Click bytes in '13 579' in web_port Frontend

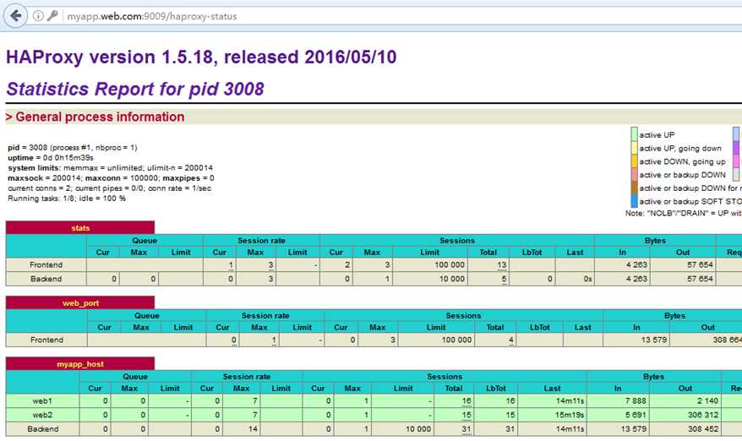[654, 340]
